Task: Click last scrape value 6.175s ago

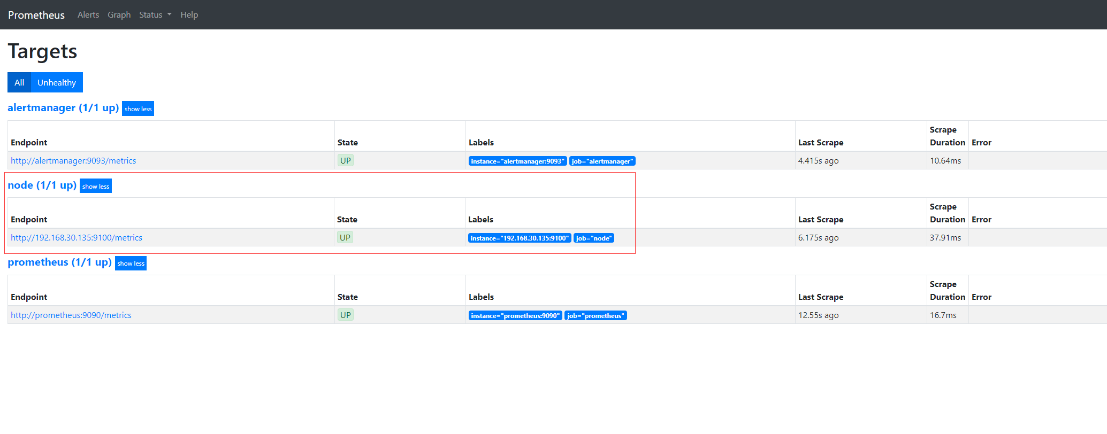Action: click(x=818, y=237)
